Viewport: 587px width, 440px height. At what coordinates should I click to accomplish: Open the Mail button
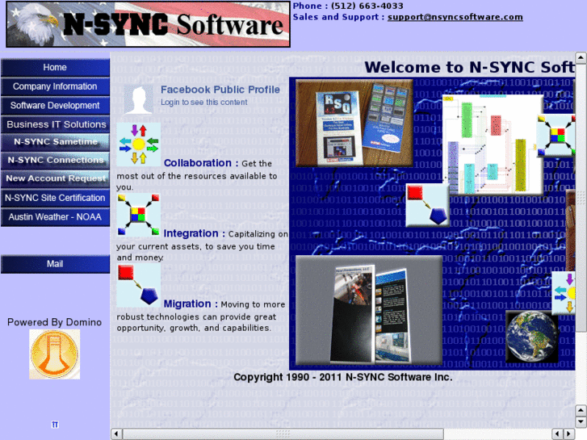(x=55, y=264)
